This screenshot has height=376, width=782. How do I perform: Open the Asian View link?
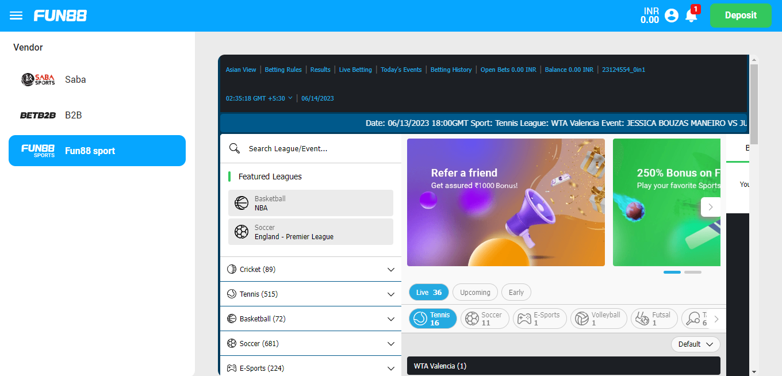[x=241, y=70]
